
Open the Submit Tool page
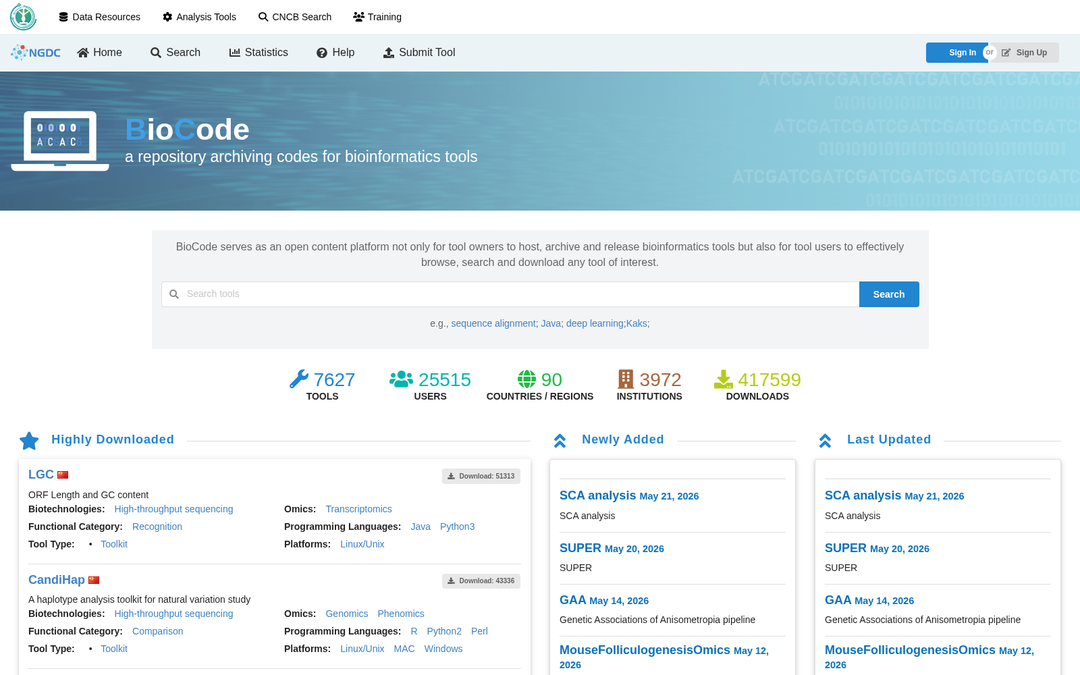[419, 53]
